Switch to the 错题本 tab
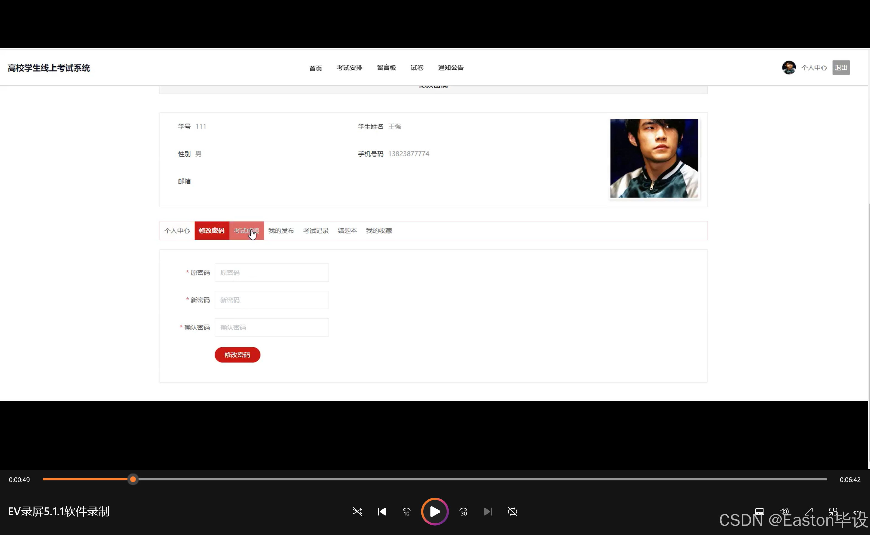 347,231
